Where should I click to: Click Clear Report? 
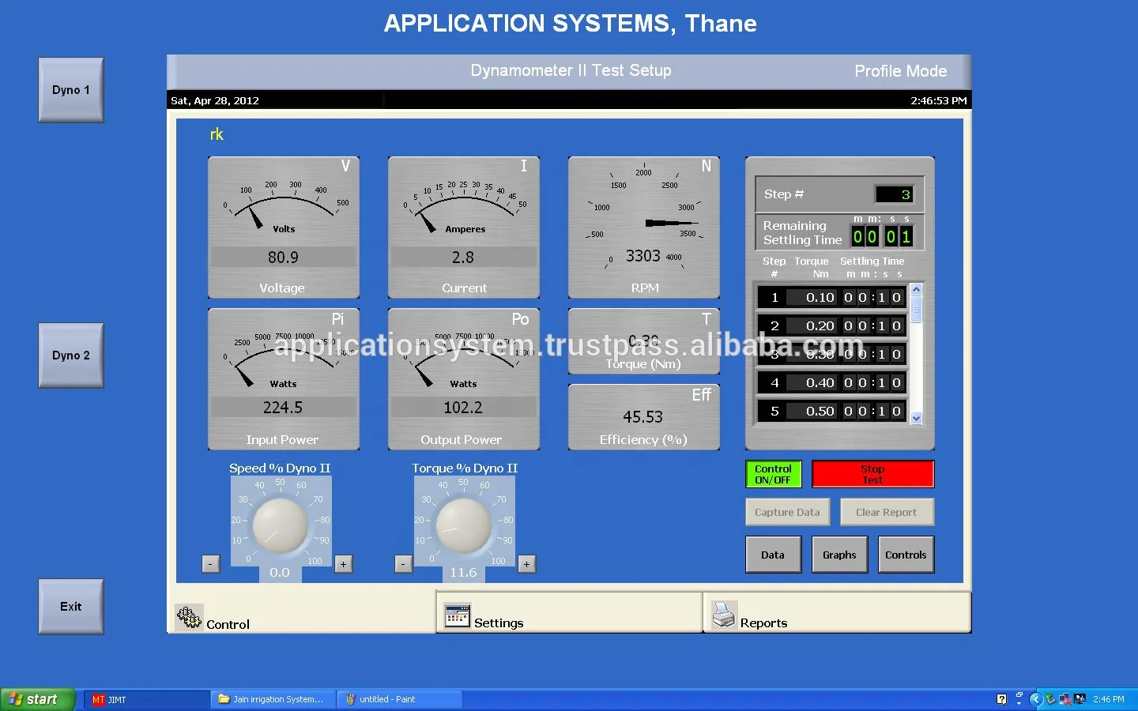tap(887, 512)
